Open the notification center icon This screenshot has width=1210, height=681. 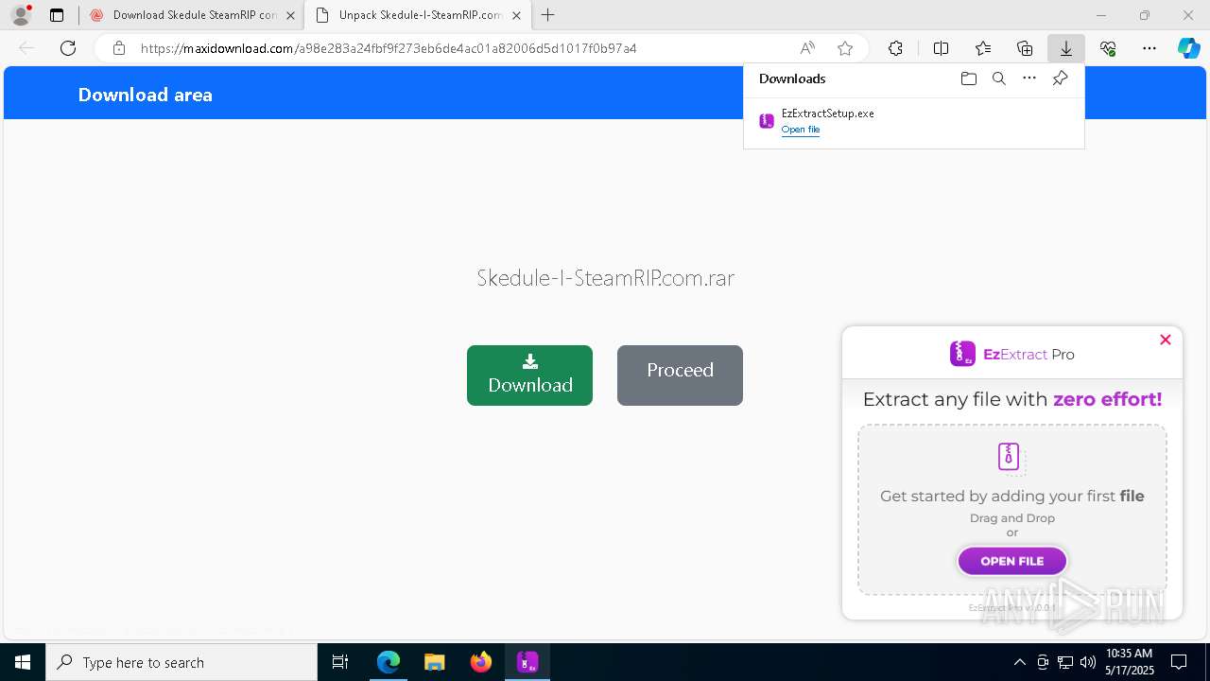(1180, 662)
